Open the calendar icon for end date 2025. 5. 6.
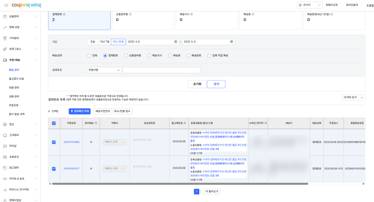This screenshot has height=202, width=374. [232, 42]
